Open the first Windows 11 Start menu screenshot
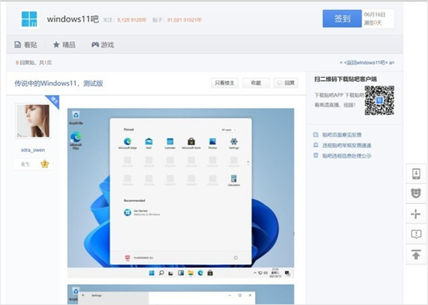 tap(181, 193)
